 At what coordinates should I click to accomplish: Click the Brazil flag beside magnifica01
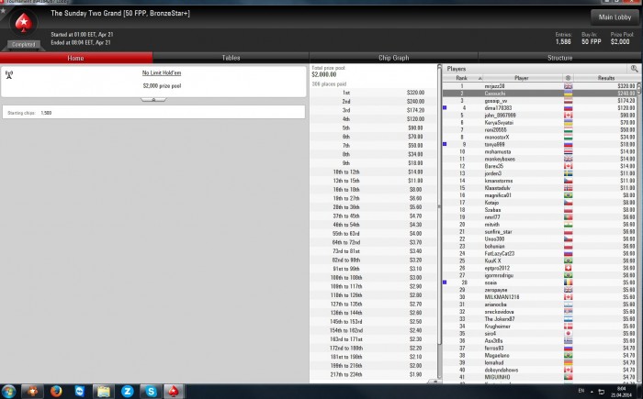coord(568,195)
